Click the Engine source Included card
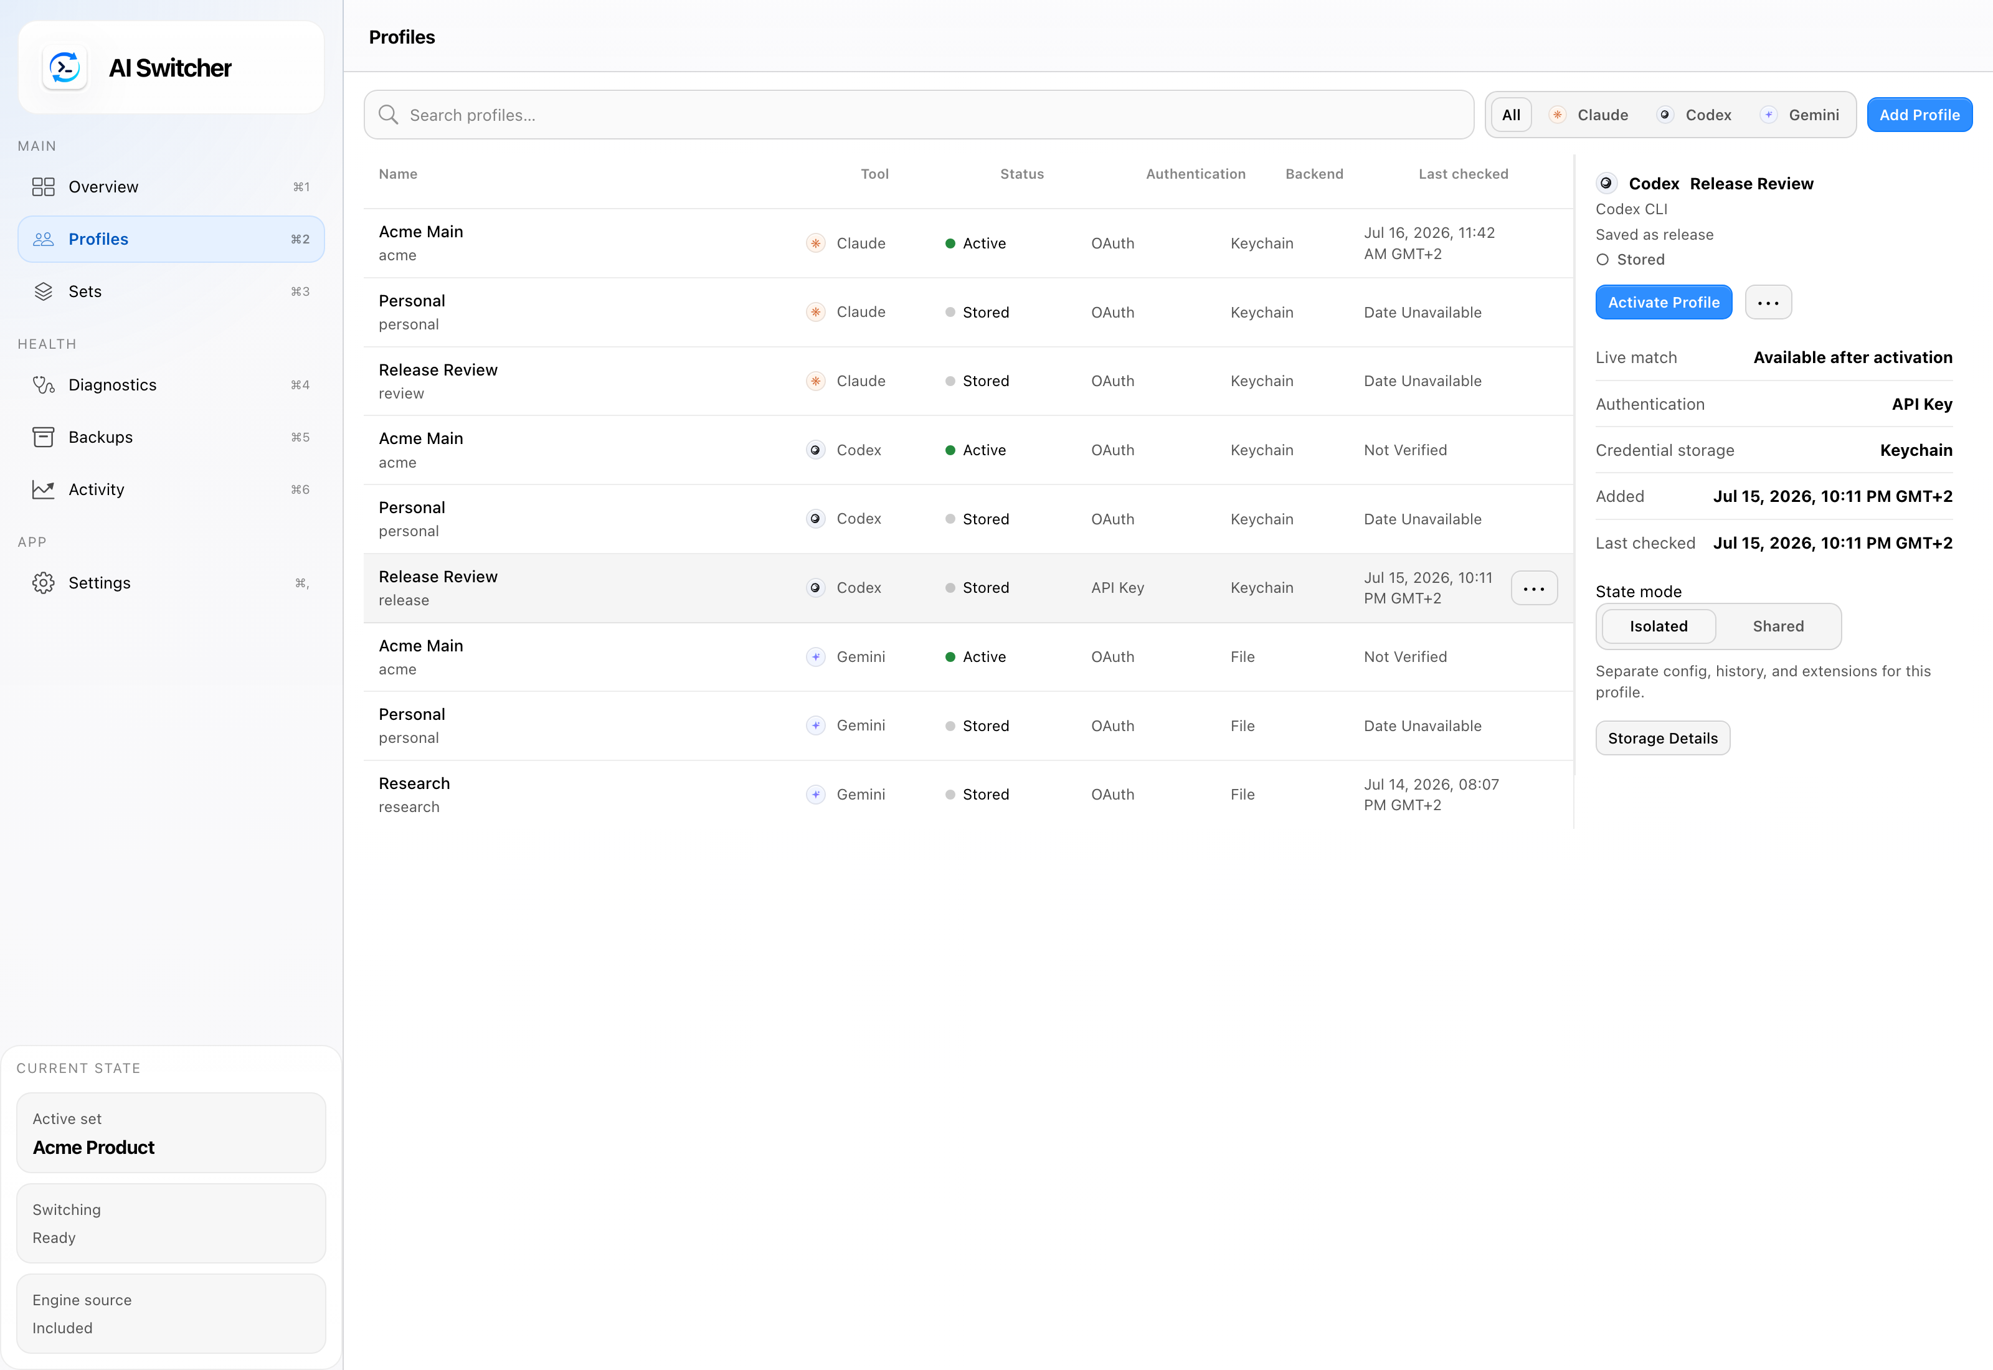 pyautogui.click(x=171, y=1313)
